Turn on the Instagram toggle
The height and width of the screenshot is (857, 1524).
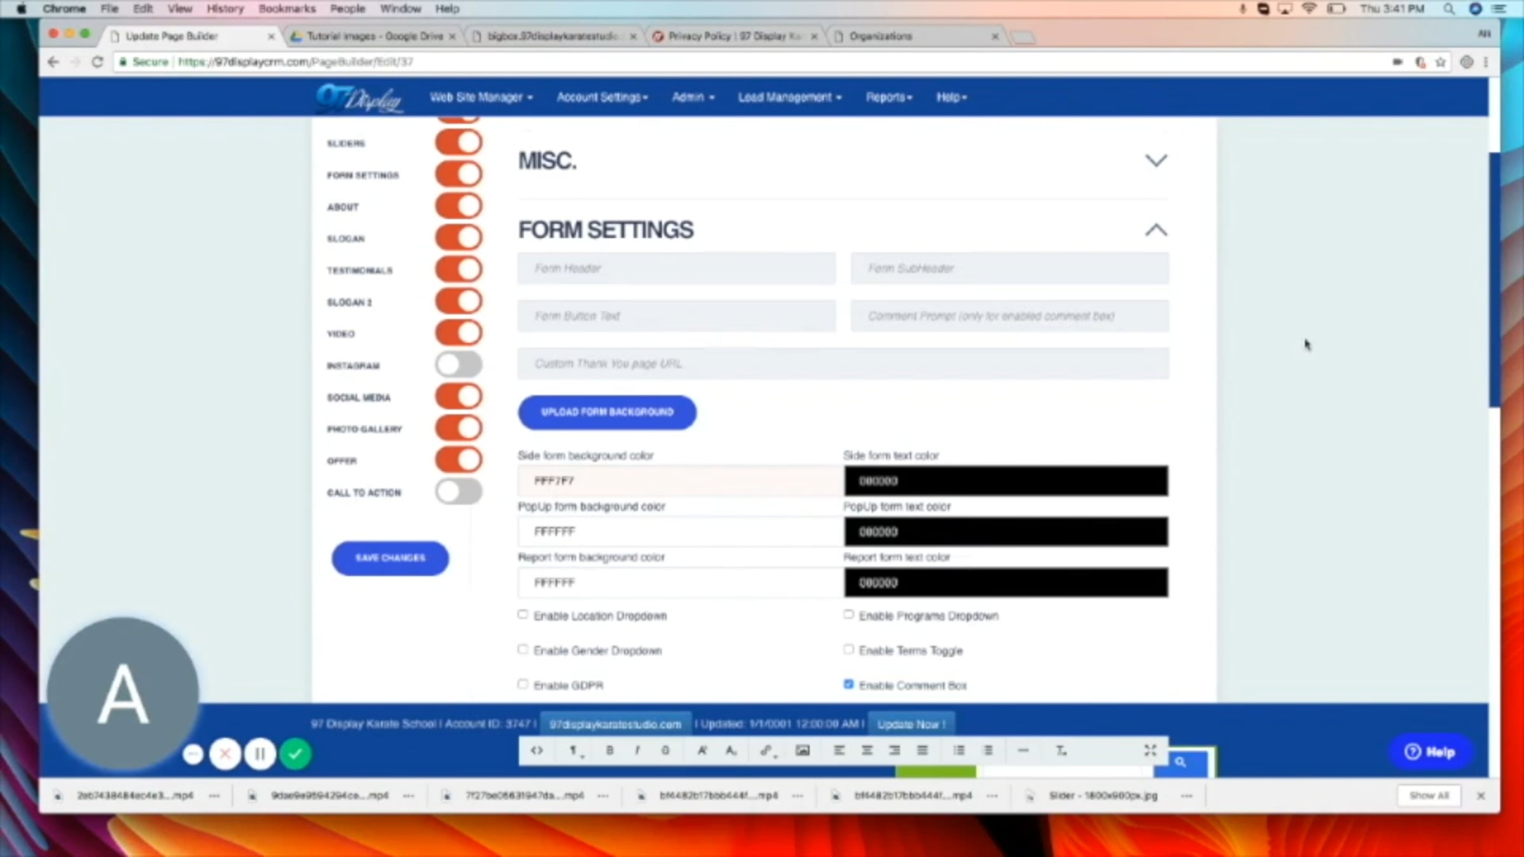tap(458, 365)
